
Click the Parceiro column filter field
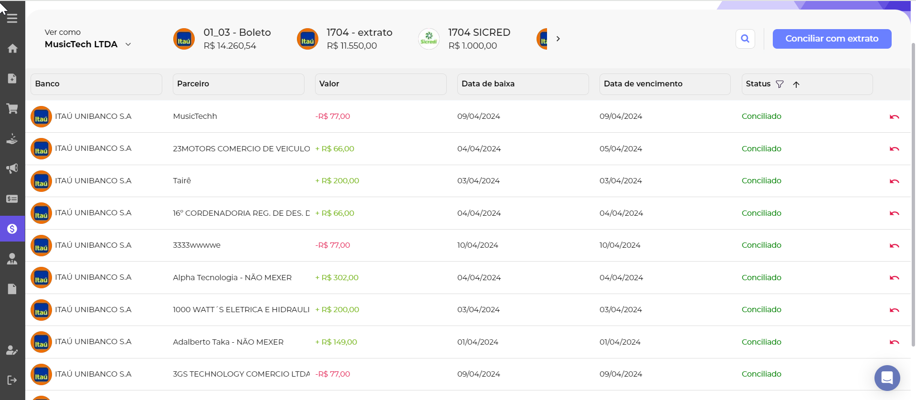point(238,84)
